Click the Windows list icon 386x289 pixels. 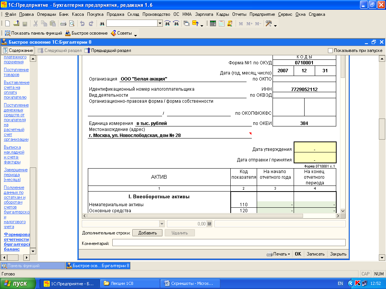[x=187, y=24]
